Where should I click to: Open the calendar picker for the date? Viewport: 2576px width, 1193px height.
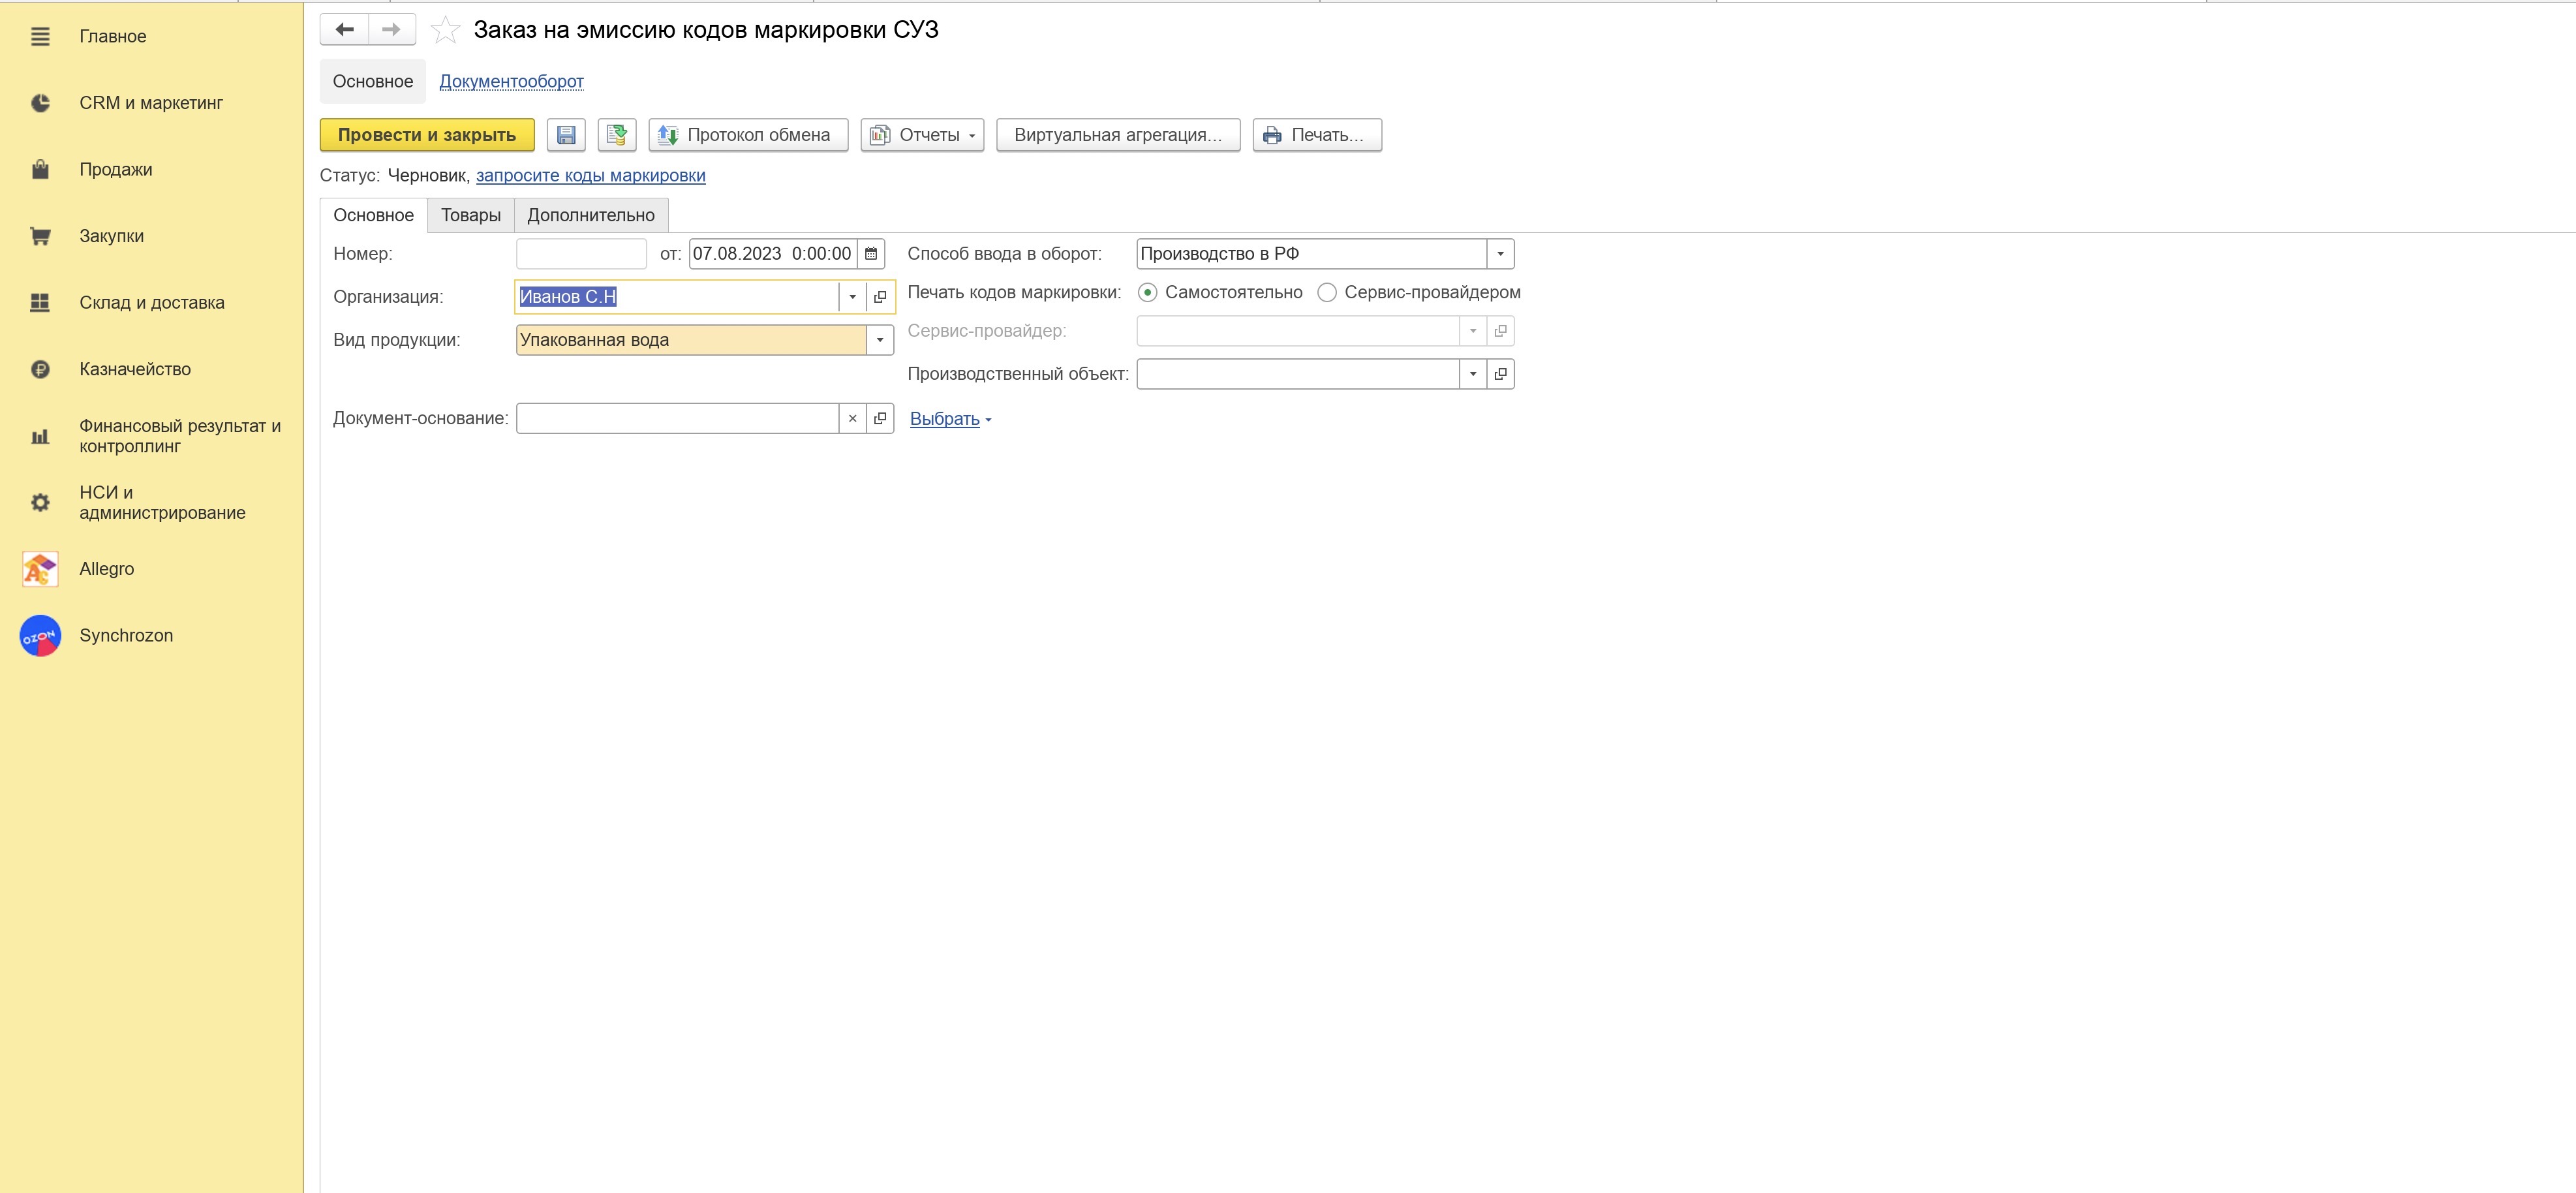tap(871, 254)
